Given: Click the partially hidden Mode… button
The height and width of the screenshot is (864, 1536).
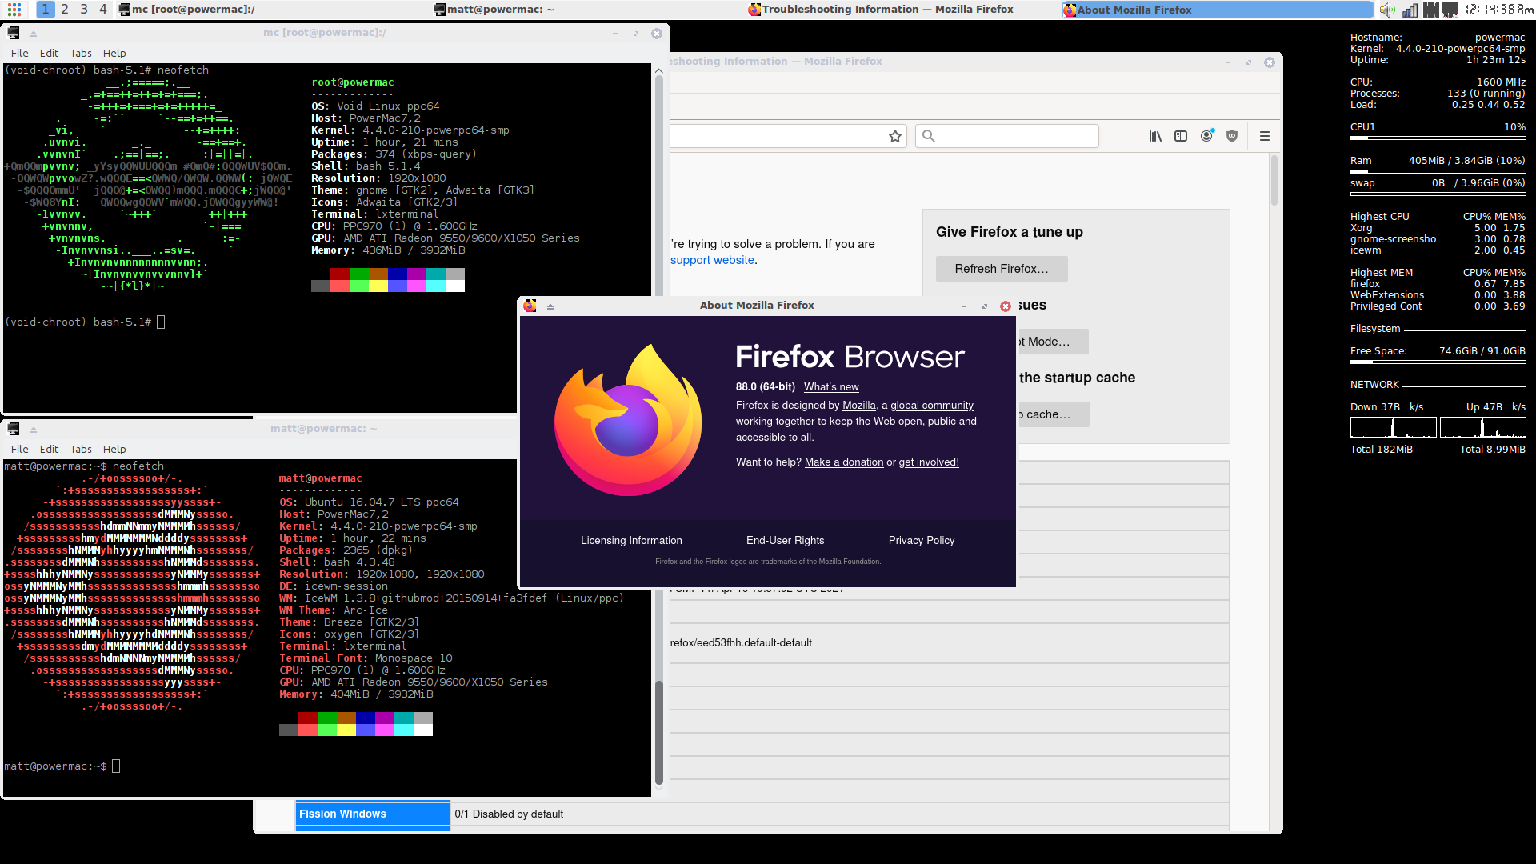Looking at the screenshot, I should [x=1052, y=342].
